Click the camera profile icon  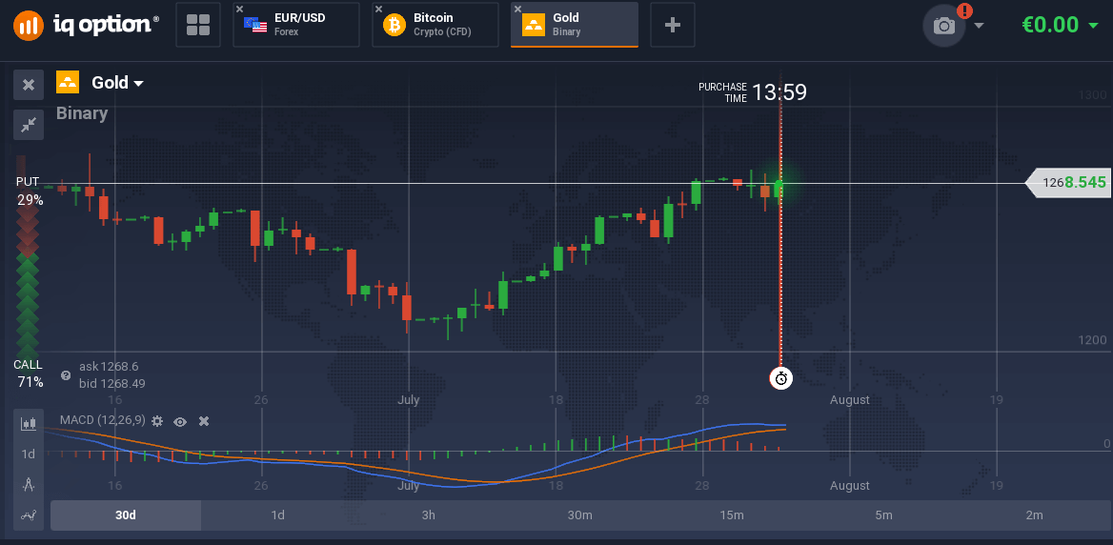pyautogui.click(x=944, y=26)
